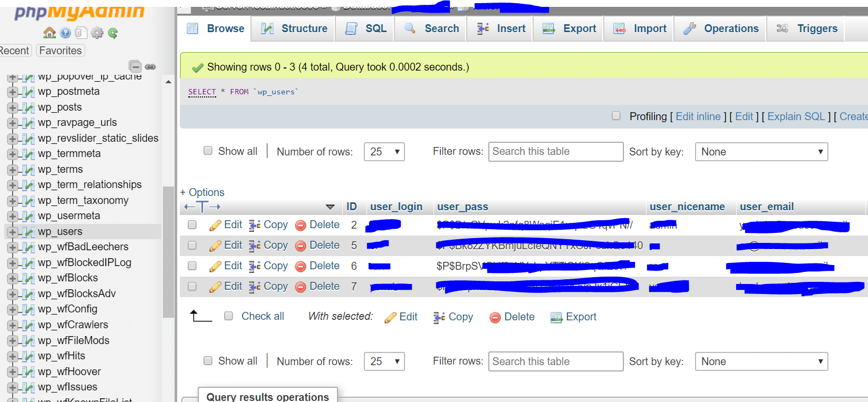Click the Explain SQL link
Image resolution: width=868 pixels, height=402 pixels.
point(796,116)
